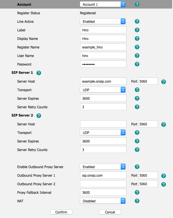The image size is (173, 218).
Task: Expand the SIP Server 1 Transport dropdown
Action: click(x=103, y=90)
